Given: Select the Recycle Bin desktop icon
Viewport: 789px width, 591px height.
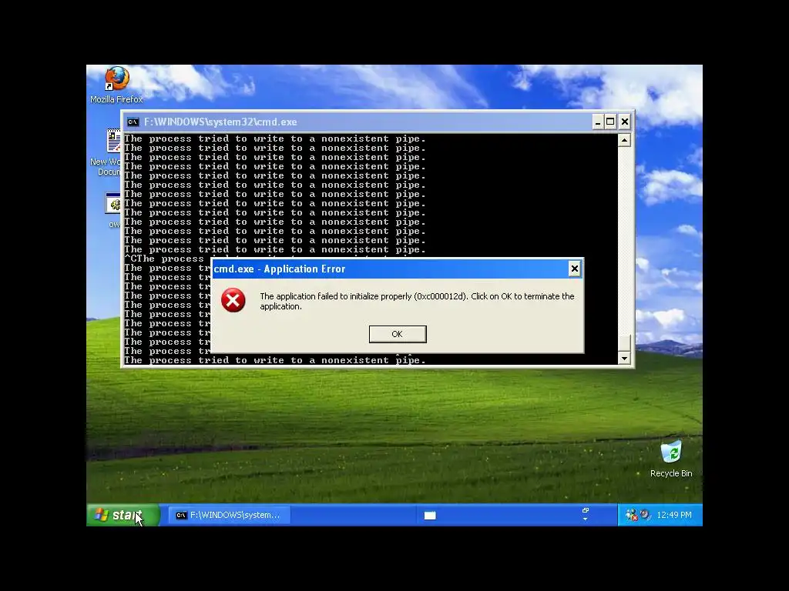Looking at the screenshot, I should pos(671,459).
